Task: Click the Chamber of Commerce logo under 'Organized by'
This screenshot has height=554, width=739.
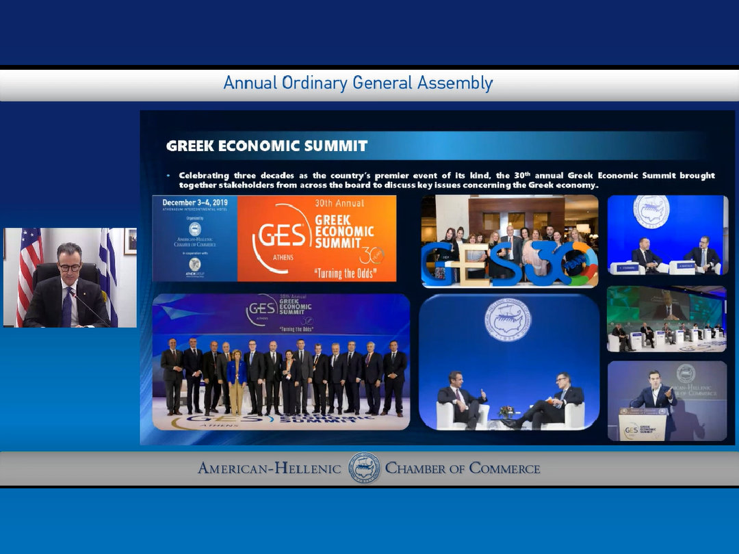Action: [195, 230]
